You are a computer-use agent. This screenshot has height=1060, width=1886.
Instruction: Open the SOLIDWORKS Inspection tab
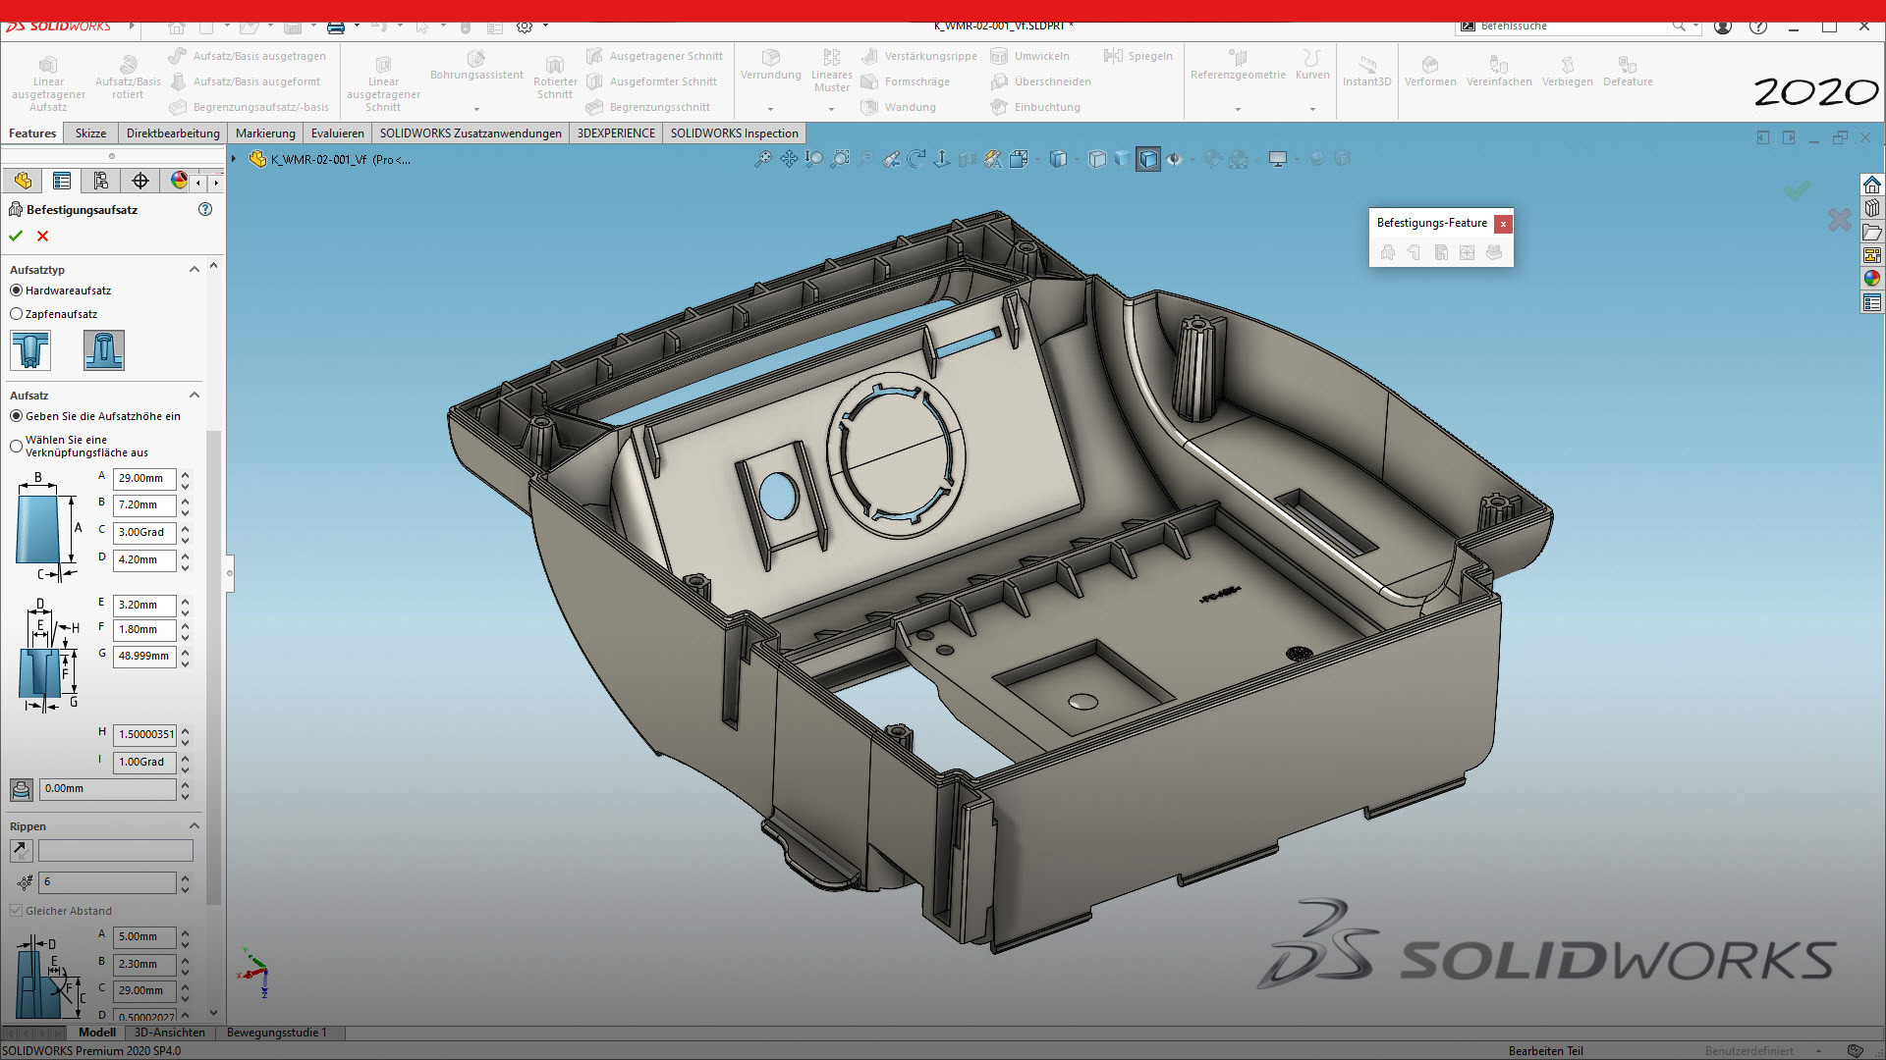tap(734, 132)
